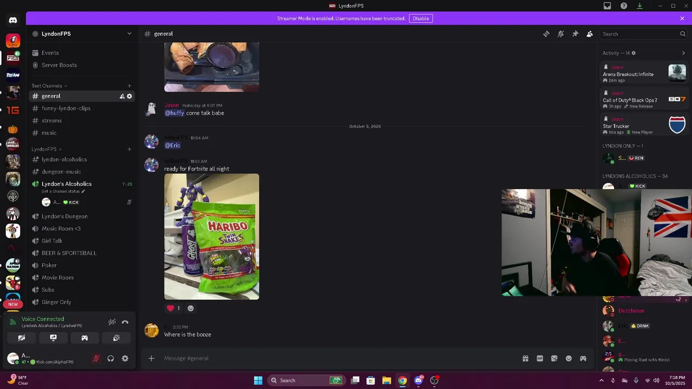Open sticker picker
The width and height of the screenshot is (692, 389).
coord(554,358)
